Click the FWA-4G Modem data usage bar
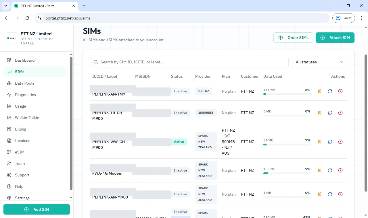Image resolution: width=368 pixels, height=218 pixels. pyautogui.click(x=287, y=173)
